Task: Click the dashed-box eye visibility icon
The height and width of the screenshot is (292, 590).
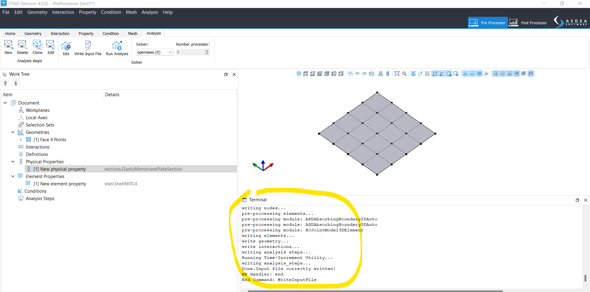Action: click(x=350, y=74)
